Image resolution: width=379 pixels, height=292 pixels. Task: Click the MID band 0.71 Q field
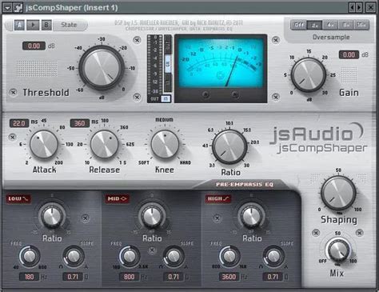click(174, 277)
